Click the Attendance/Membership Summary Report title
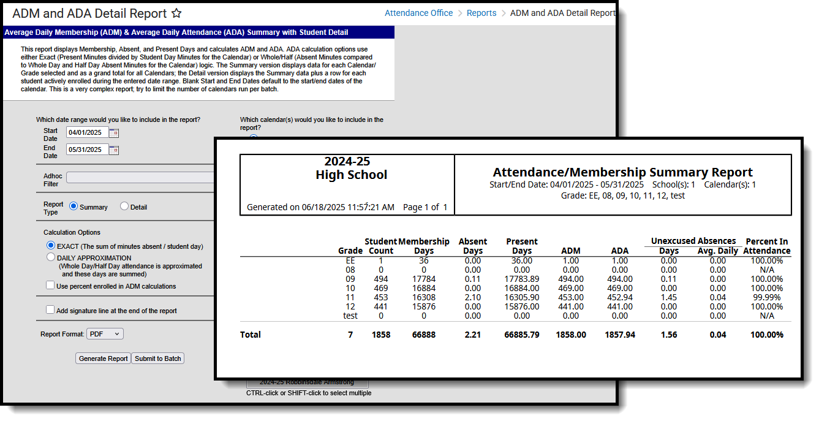 click(x=623, y=172)
